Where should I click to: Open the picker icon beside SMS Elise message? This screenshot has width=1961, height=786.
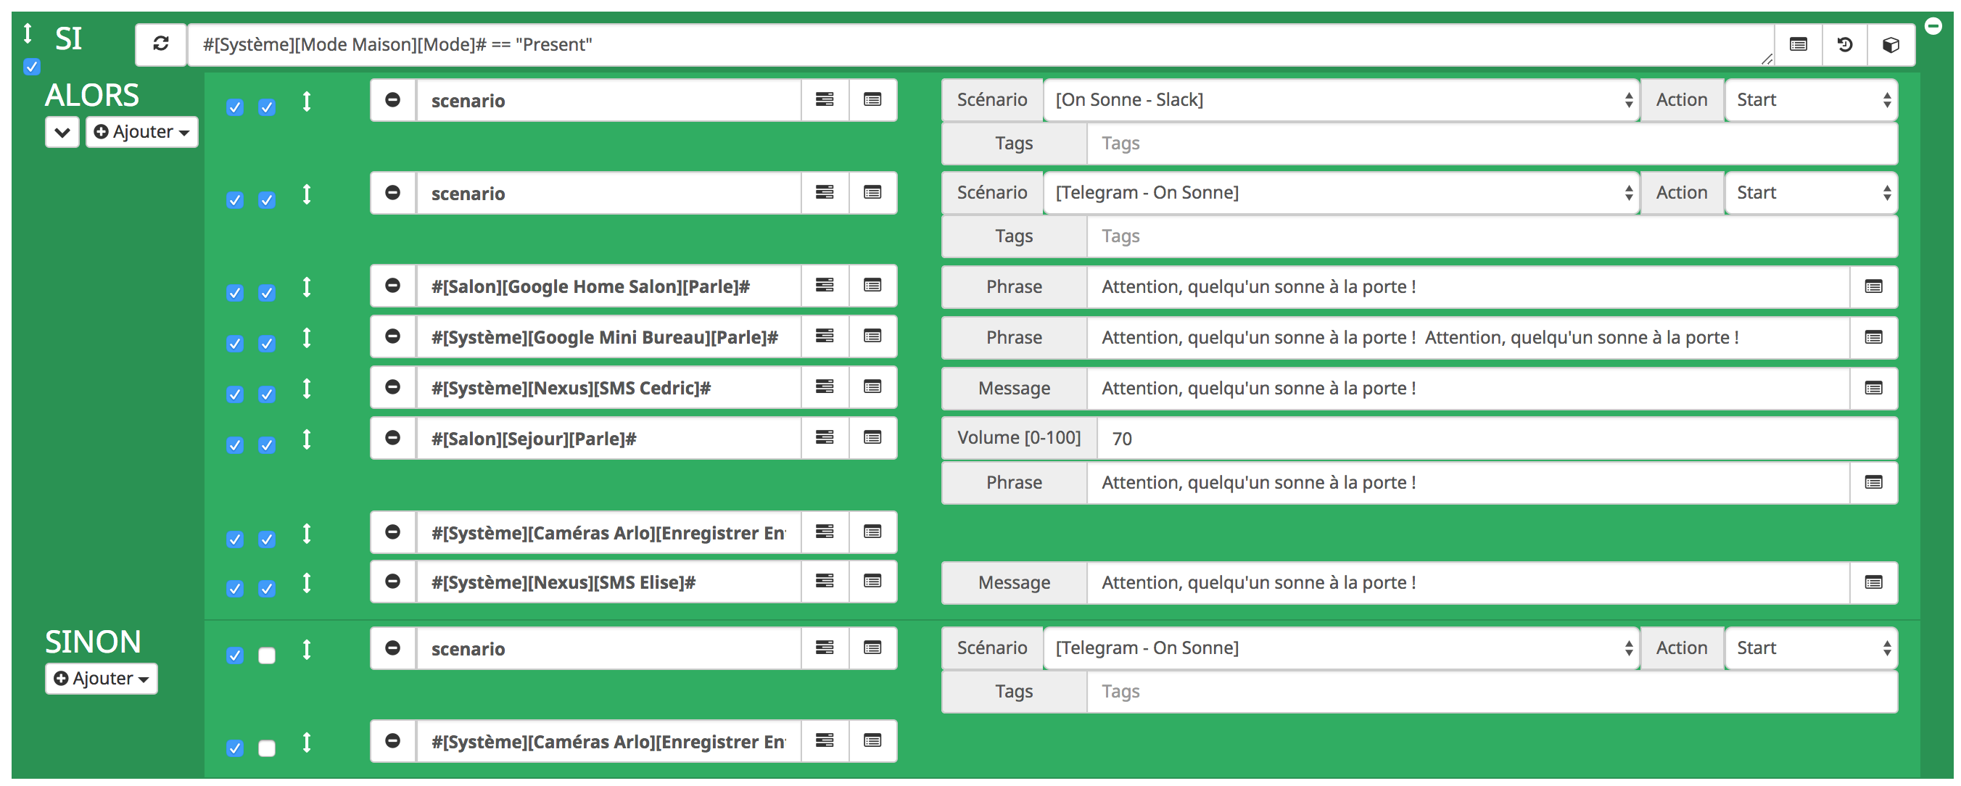[x=1873, y=583]
